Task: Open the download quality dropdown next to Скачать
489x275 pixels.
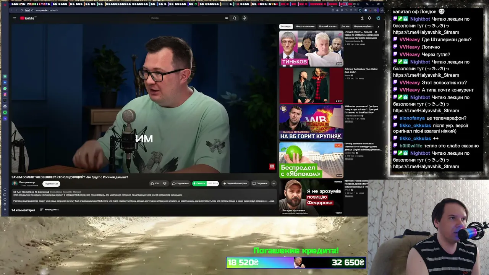Action: (213, 183)
